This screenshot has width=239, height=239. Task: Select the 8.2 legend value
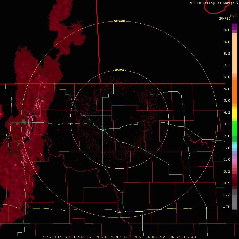227,53
